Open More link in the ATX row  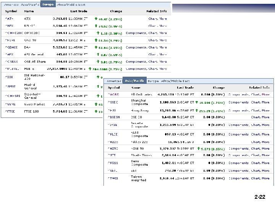tap(163, 19)
